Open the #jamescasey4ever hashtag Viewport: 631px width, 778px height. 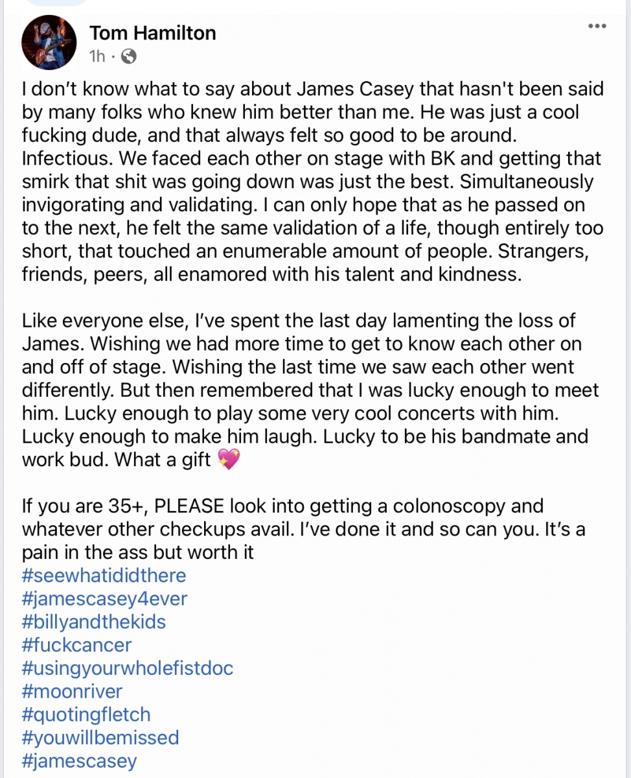[104, 598]
